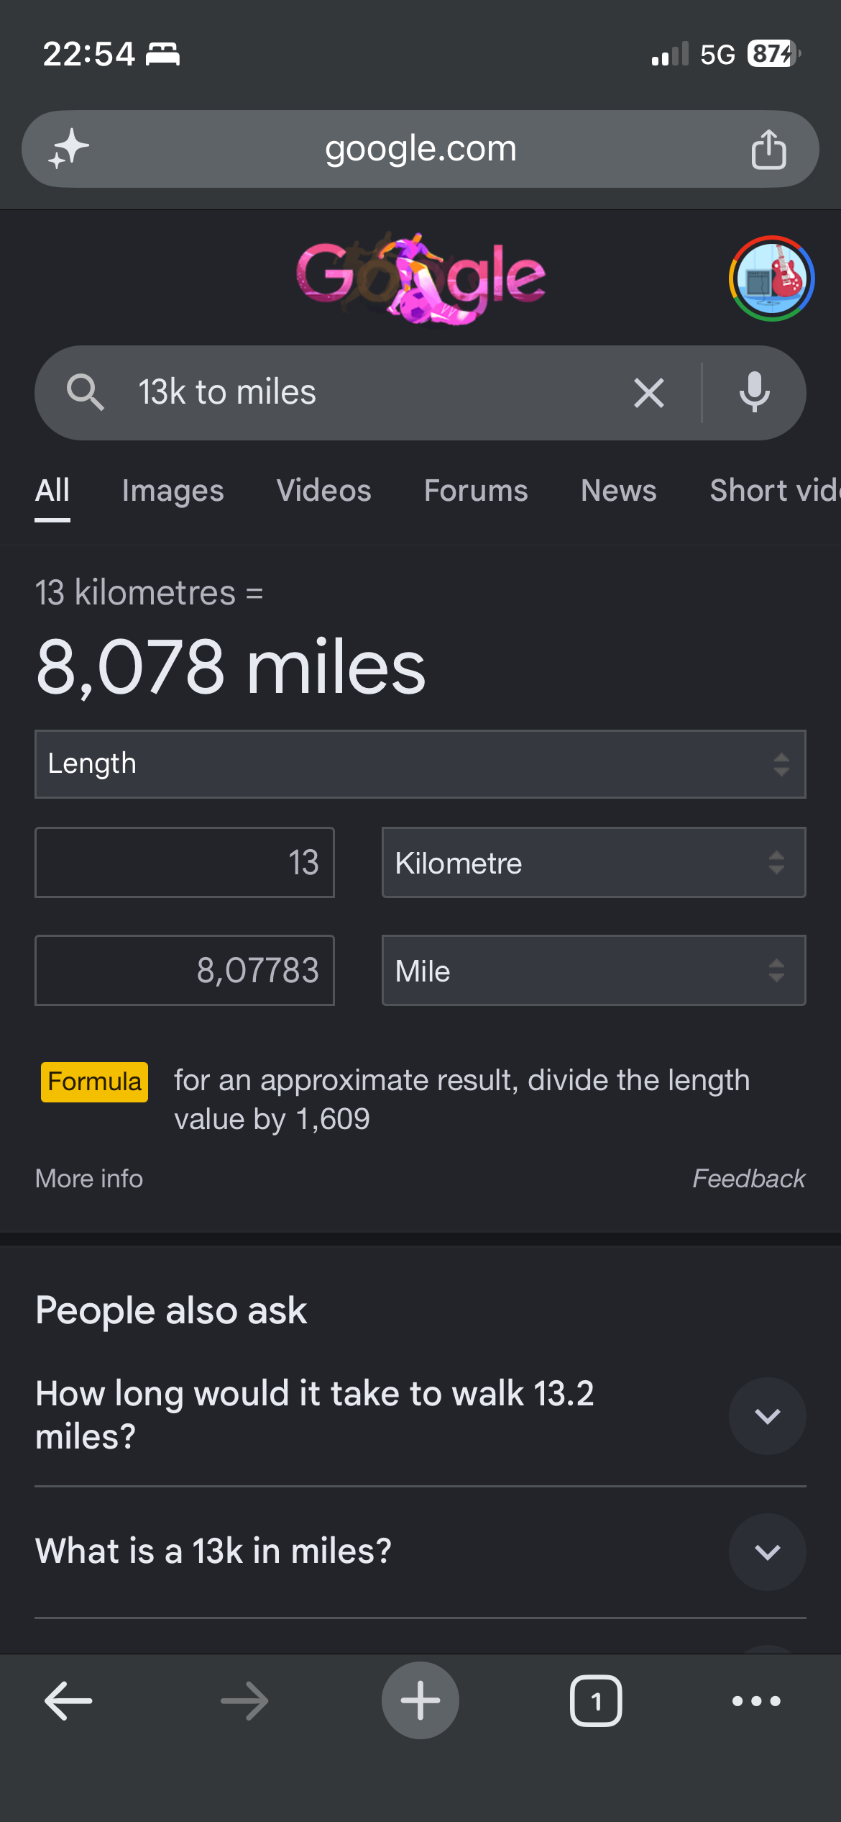
Task: Expand "How long would it take to walk 13.2 miles?"
Action: [x=420, y=1415]
